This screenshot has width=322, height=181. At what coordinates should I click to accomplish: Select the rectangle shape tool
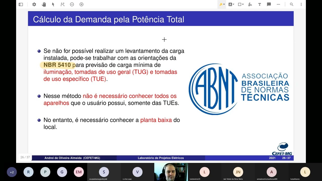240,4
